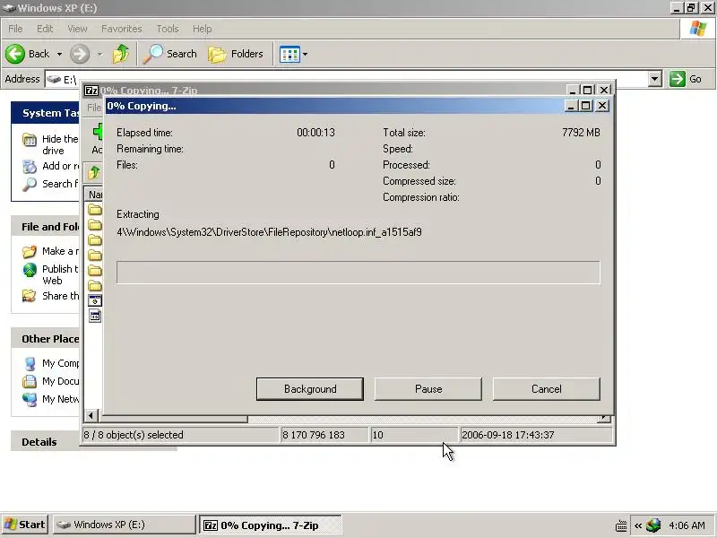The image size is (717, 538).
Task: Open My Network Places link
Action: click(60, 399)
